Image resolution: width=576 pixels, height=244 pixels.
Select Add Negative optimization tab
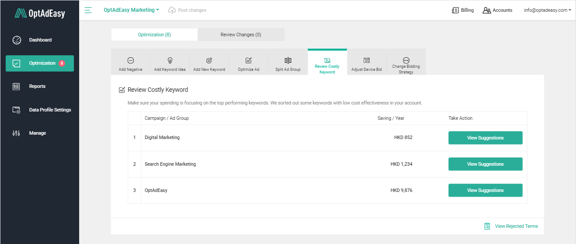(130, 64)
